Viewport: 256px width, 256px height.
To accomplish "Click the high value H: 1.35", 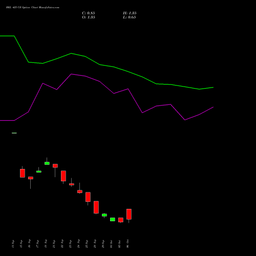I will (x=130, y=13).
